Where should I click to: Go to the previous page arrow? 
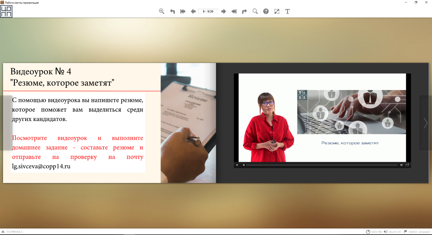point(193,12)
